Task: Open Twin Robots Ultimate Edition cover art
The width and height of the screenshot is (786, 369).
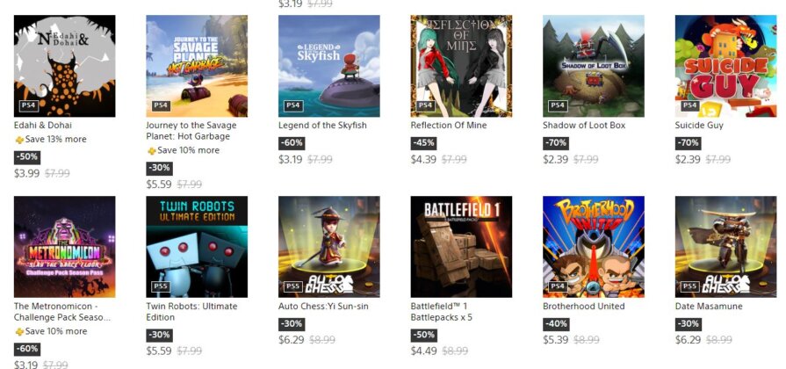Action: (x=197, y=247)
